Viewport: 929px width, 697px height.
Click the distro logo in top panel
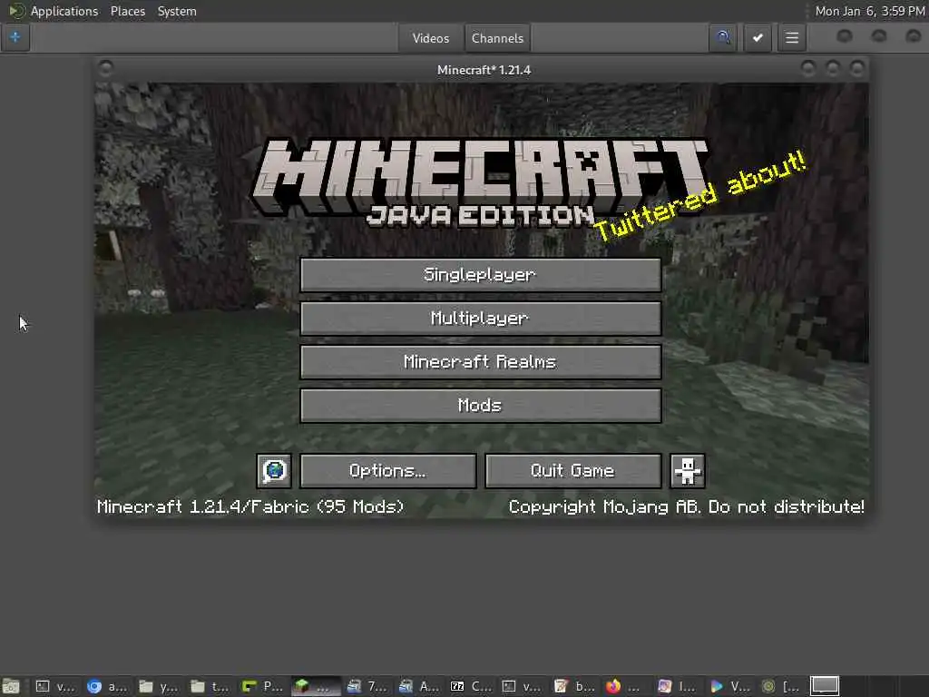click(x=16, y=11)
